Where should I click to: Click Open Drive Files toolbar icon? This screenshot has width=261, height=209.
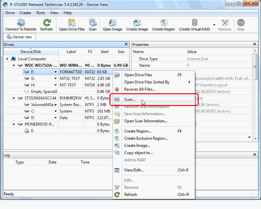click(72, 25)
